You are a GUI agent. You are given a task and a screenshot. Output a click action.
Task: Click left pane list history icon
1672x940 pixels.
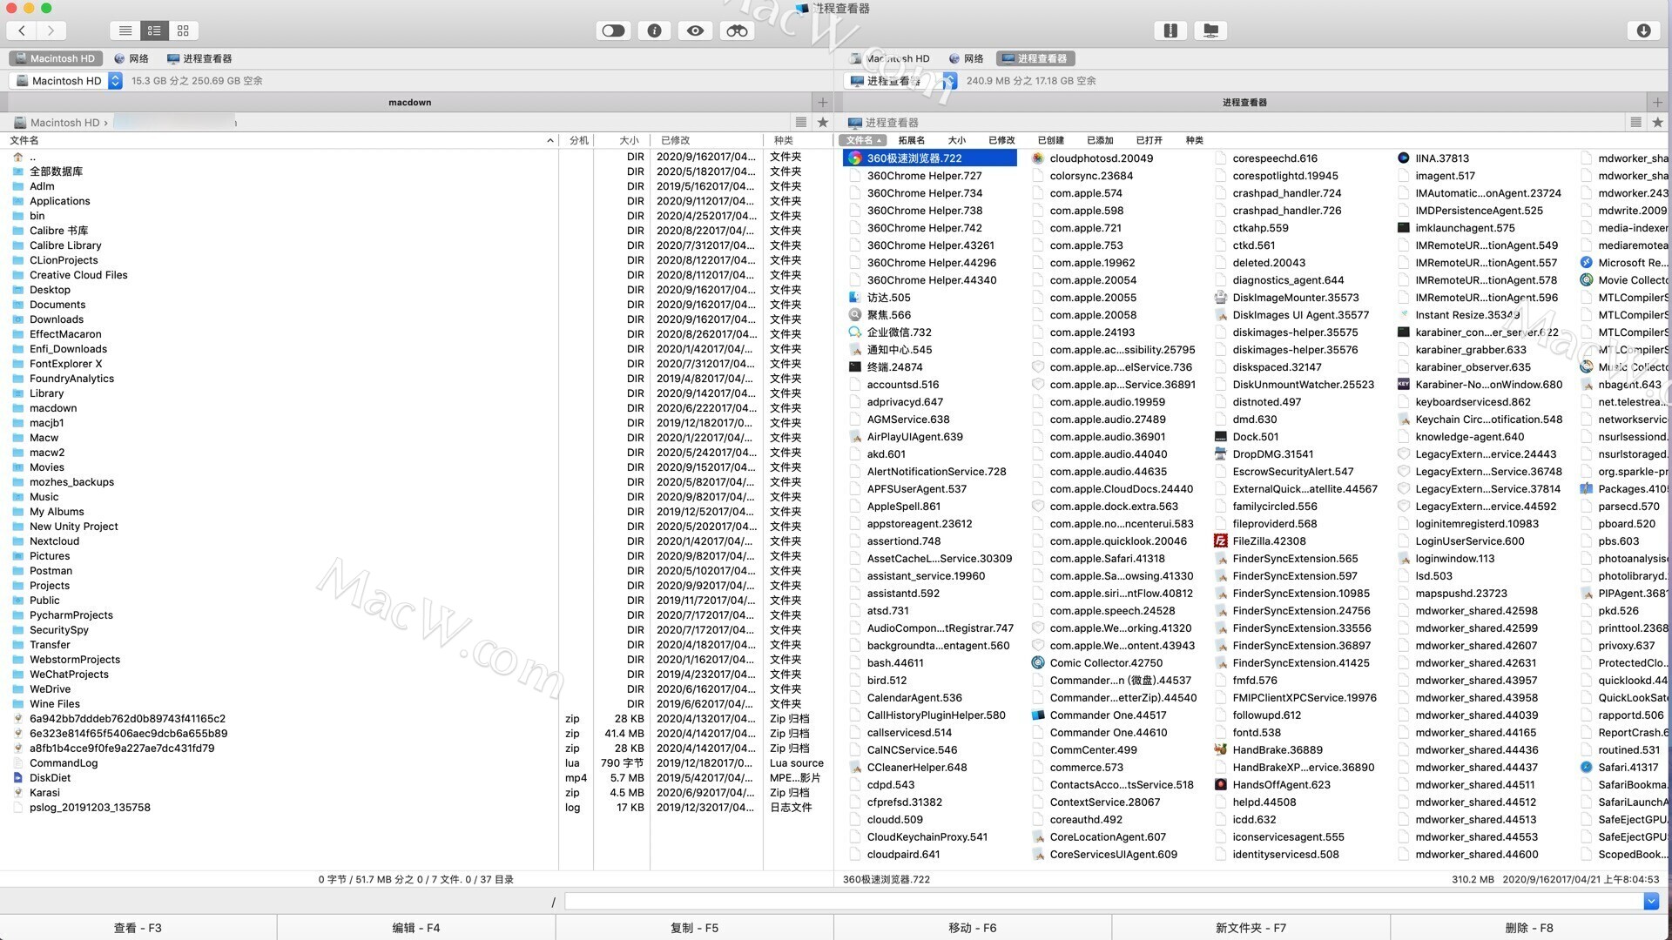801,123
